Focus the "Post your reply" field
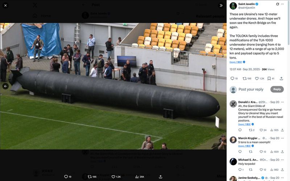The width and height of the screenshot is (290, 181). coord(251,89)
